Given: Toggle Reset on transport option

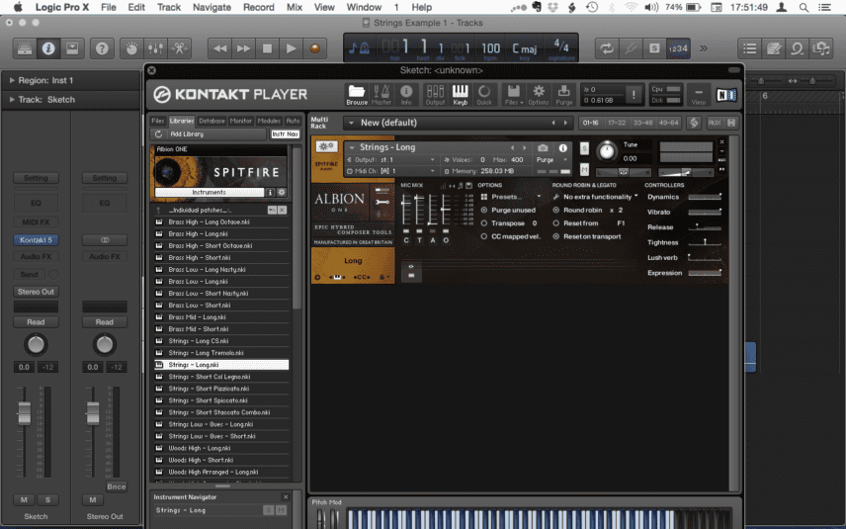Looking at the screenshot, I should [555, 236].
